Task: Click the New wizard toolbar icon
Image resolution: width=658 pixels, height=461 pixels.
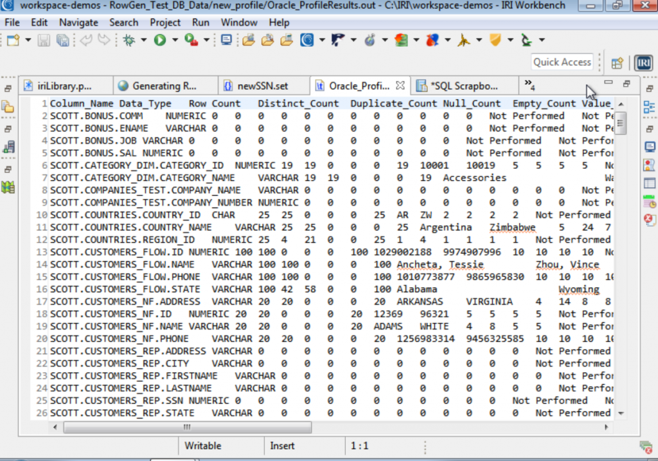Action: 13,40
